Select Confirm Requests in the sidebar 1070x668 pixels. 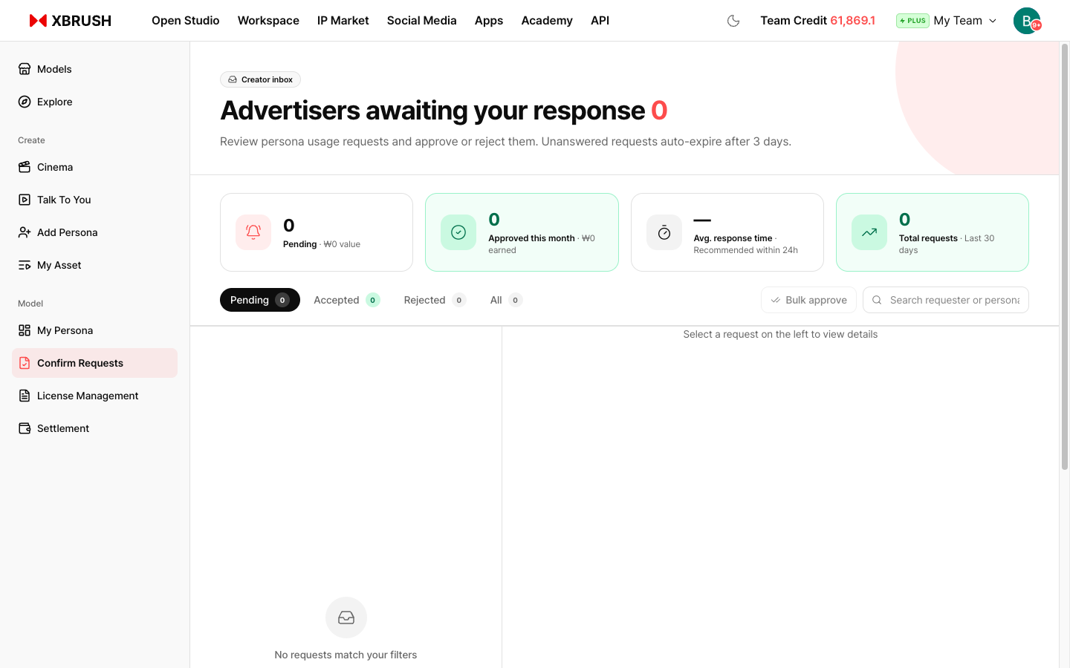94,363
